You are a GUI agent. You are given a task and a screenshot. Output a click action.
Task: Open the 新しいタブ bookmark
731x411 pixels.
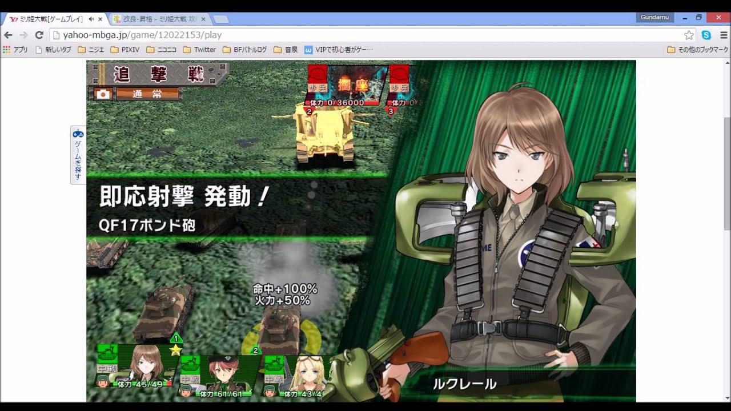pos(53,50)
